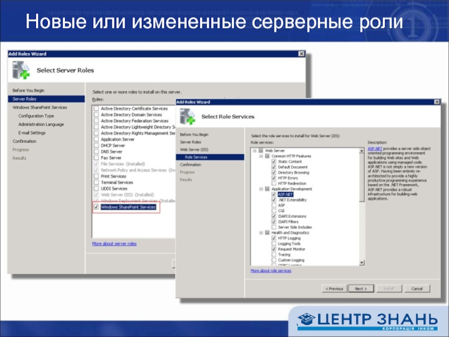The image size is (449, 337).
Task: Check Active Directory Domain Services role
Action: (96, 115)
